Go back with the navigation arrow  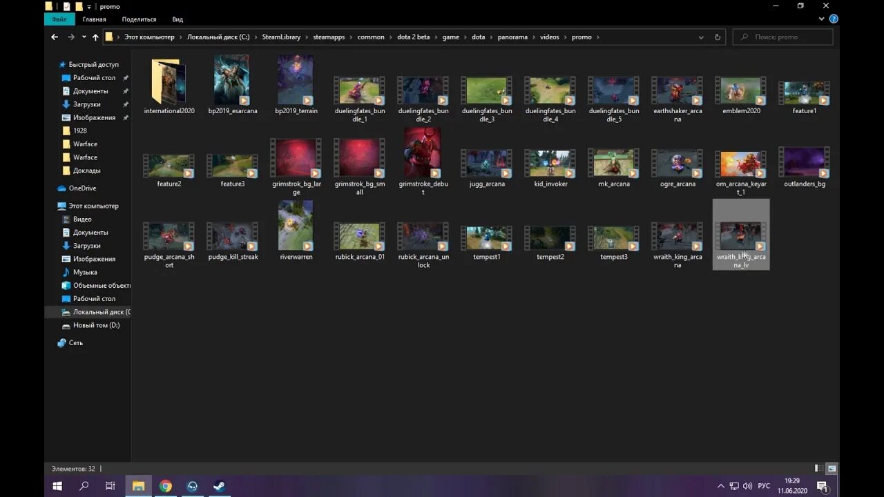pyautogui.click(x=55, y=37)
